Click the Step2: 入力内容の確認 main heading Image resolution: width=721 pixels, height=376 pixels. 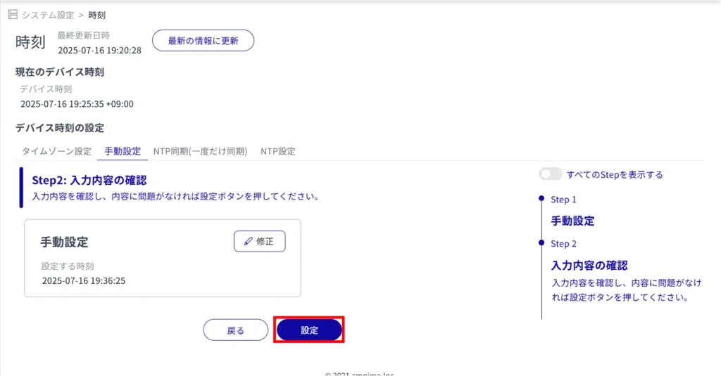(x=89, y=180)
